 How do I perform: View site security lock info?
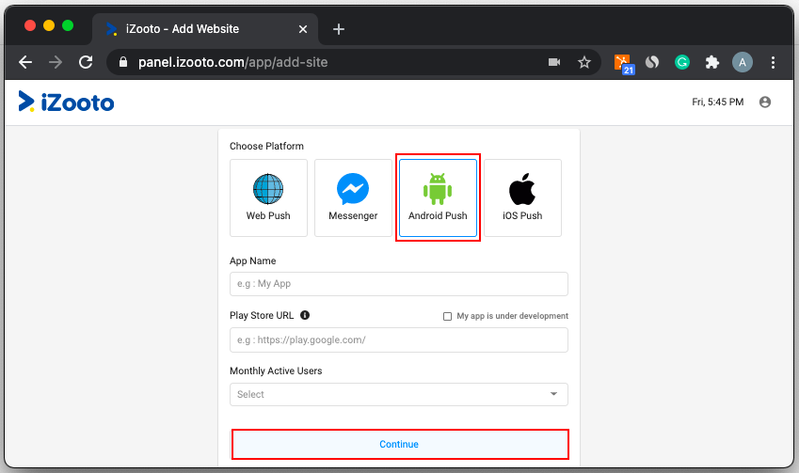[x=122, y=62]
